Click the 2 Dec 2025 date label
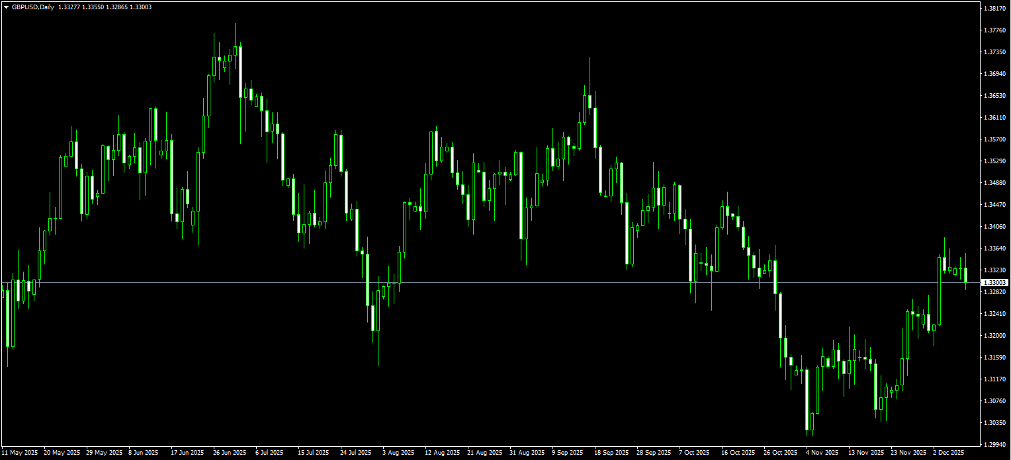This screenshot has height=460, width=1011. (948, 453)
